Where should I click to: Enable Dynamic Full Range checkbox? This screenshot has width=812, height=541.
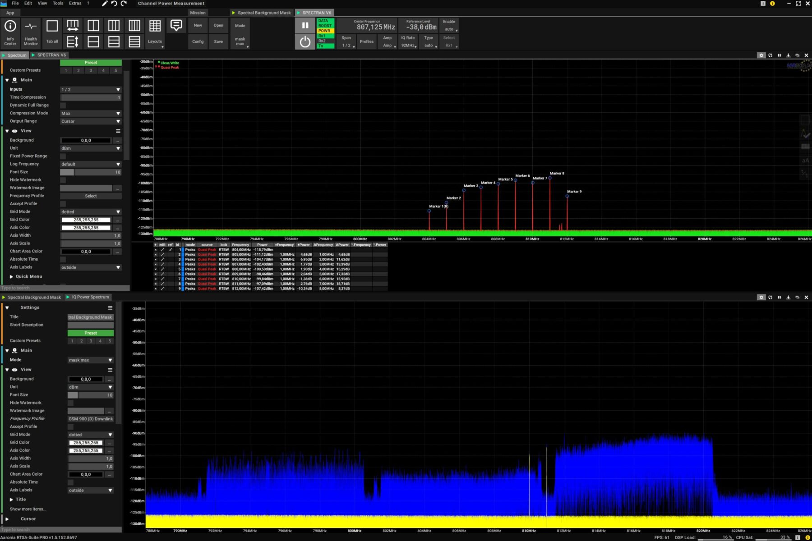tap(63, 105)
